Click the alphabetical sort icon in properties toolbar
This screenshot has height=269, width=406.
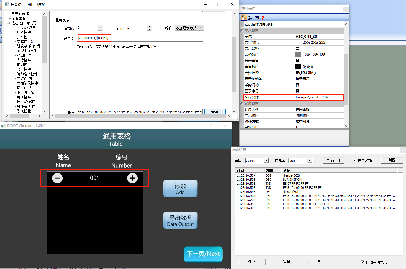click(250, 17)
